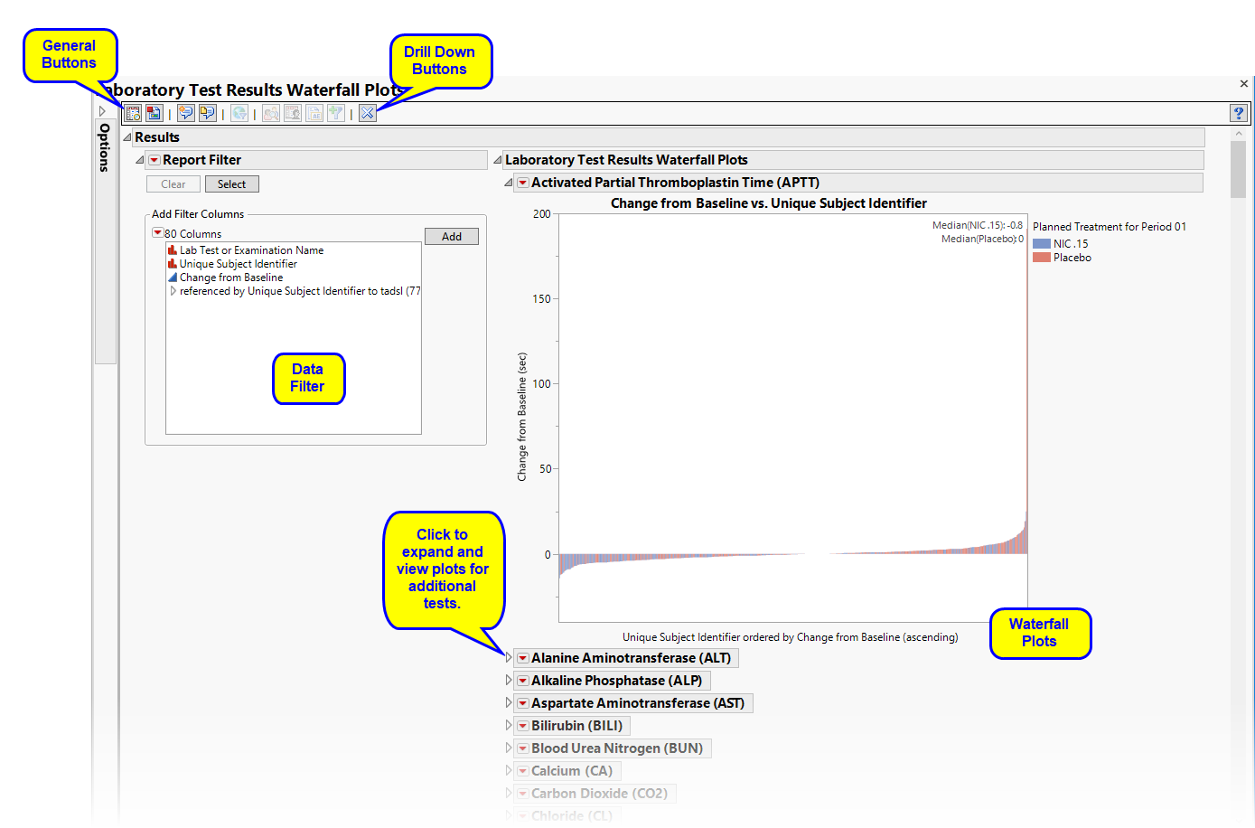The width and height of the screenshot is (1255, 828).
Task: Click the red and blue window toolbar icon
Action: pyautogui.click(x=155, y=113)
